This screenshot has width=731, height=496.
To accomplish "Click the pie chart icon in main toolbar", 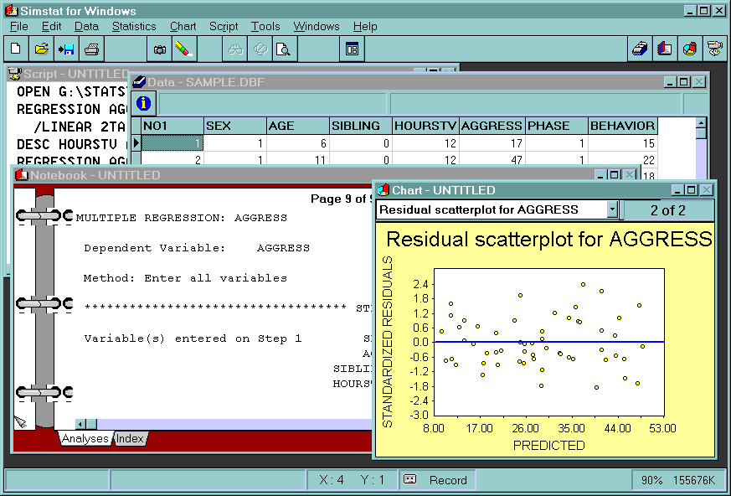I will point(690,49).
